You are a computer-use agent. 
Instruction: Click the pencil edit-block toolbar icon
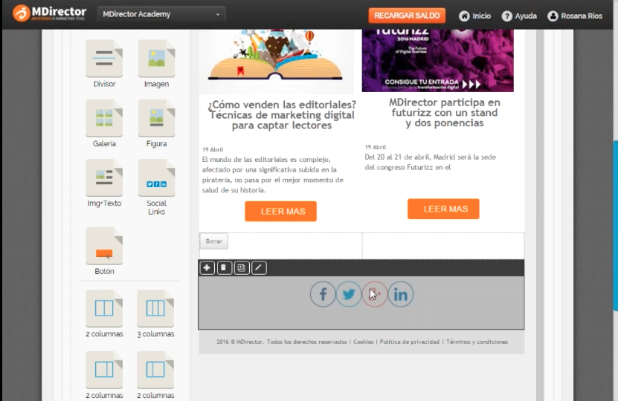pos(259,268)
